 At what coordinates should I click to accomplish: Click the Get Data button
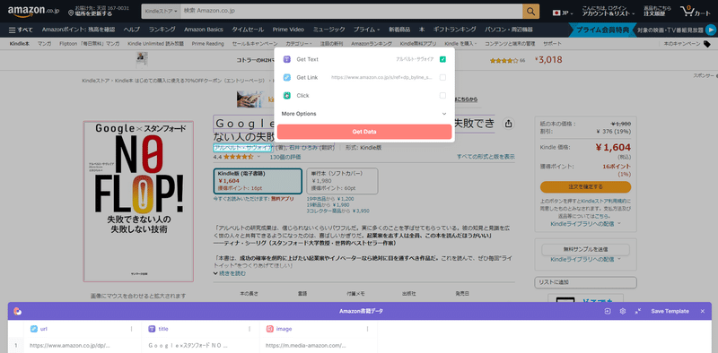364,132
